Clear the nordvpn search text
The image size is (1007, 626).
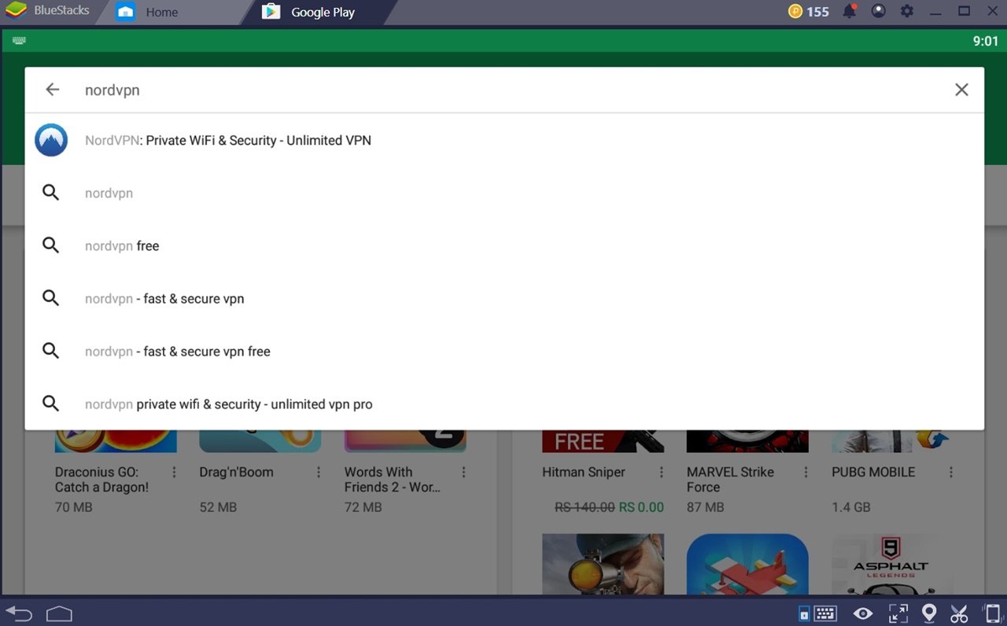pos(961,90)
